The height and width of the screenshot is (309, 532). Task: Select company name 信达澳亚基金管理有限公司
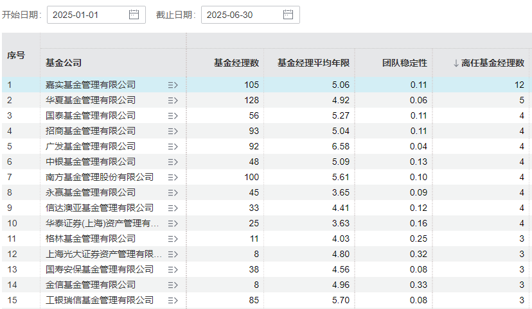coord(100,208)
